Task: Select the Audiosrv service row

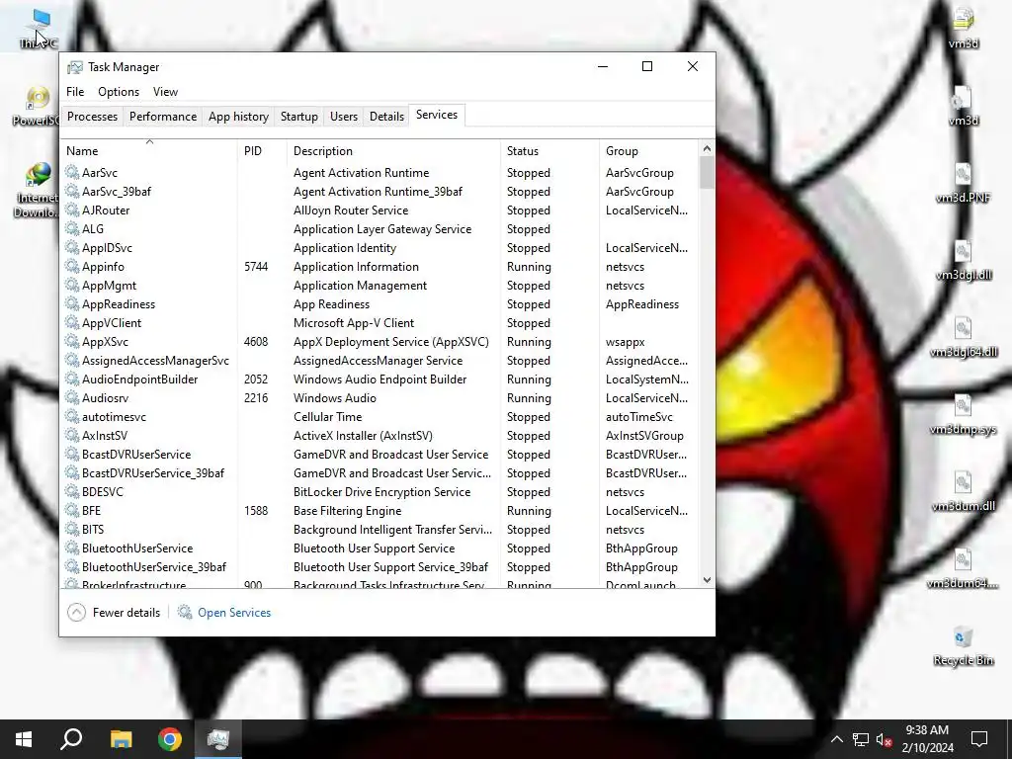Action: (x=379, y=398)
